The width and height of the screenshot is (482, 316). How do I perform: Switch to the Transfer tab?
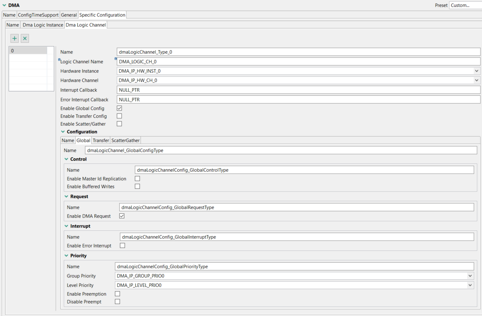101,140
